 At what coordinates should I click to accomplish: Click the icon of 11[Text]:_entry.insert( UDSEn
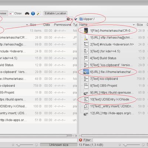point(86,106)
